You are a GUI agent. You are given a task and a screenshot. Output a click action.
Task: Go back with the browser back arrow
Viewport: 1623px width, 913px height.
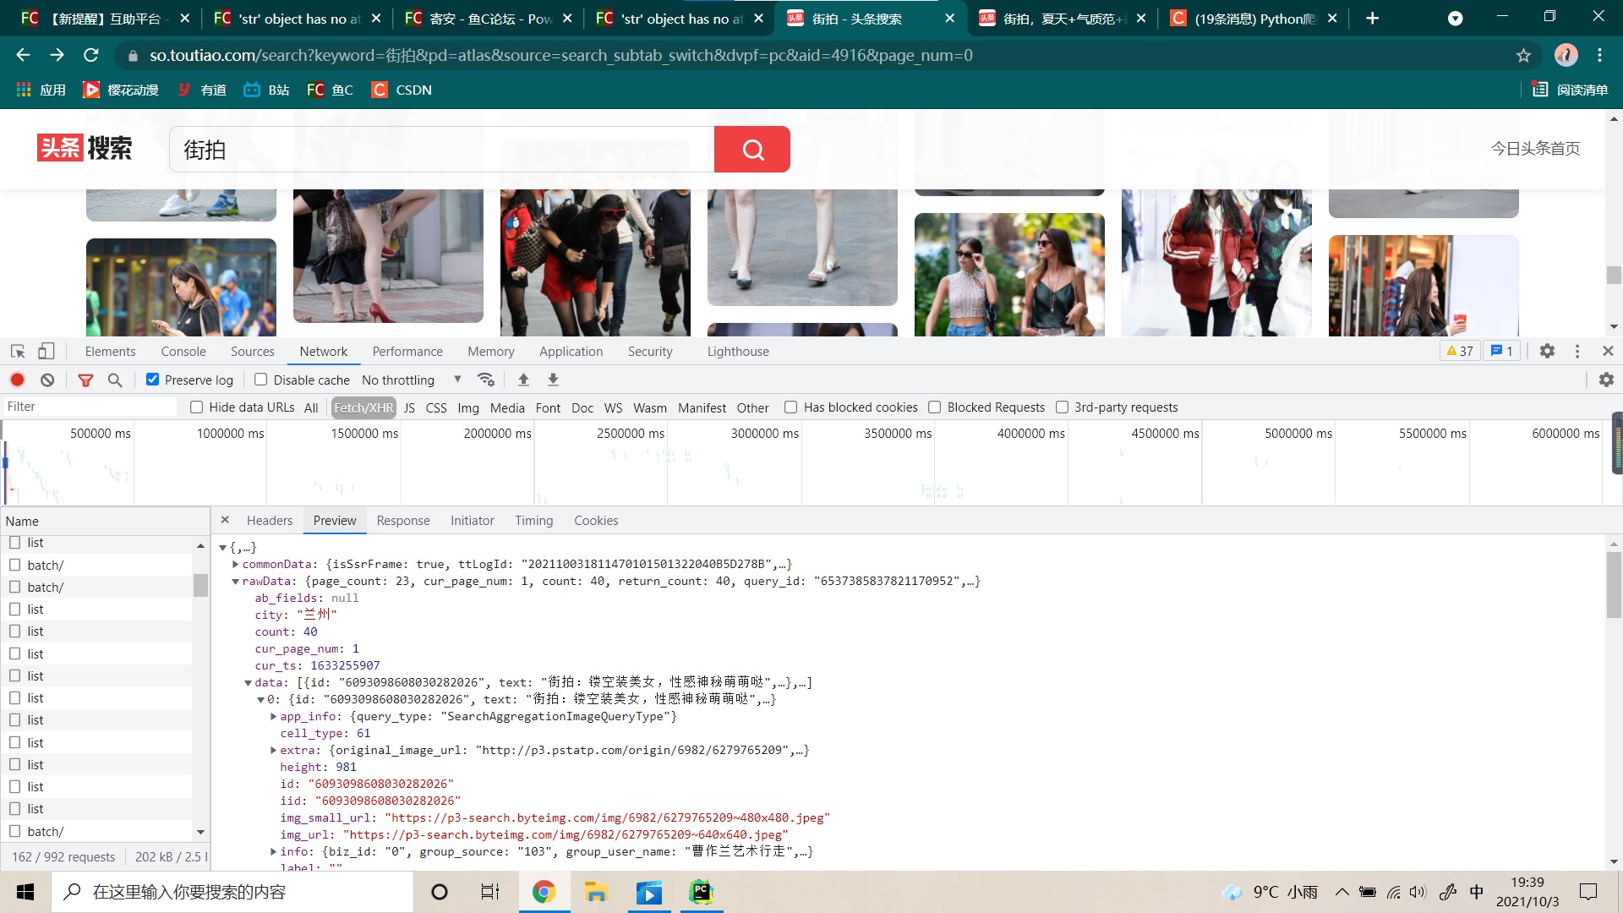pyautogui.click(x=23, y=56)
